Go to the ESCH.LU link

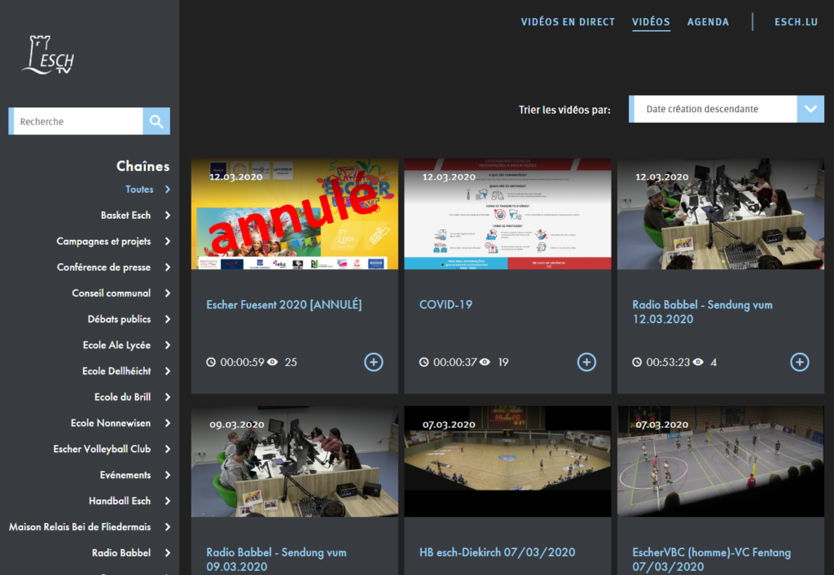point(796,22)
